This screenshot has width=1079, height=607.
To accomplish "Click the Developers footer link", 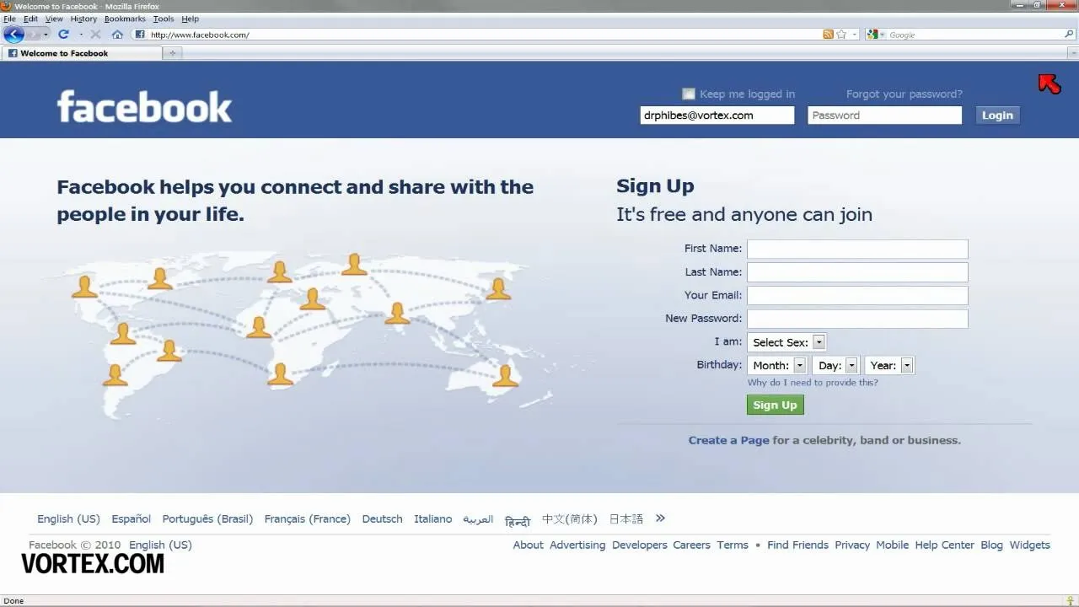I will pos(640,545).
